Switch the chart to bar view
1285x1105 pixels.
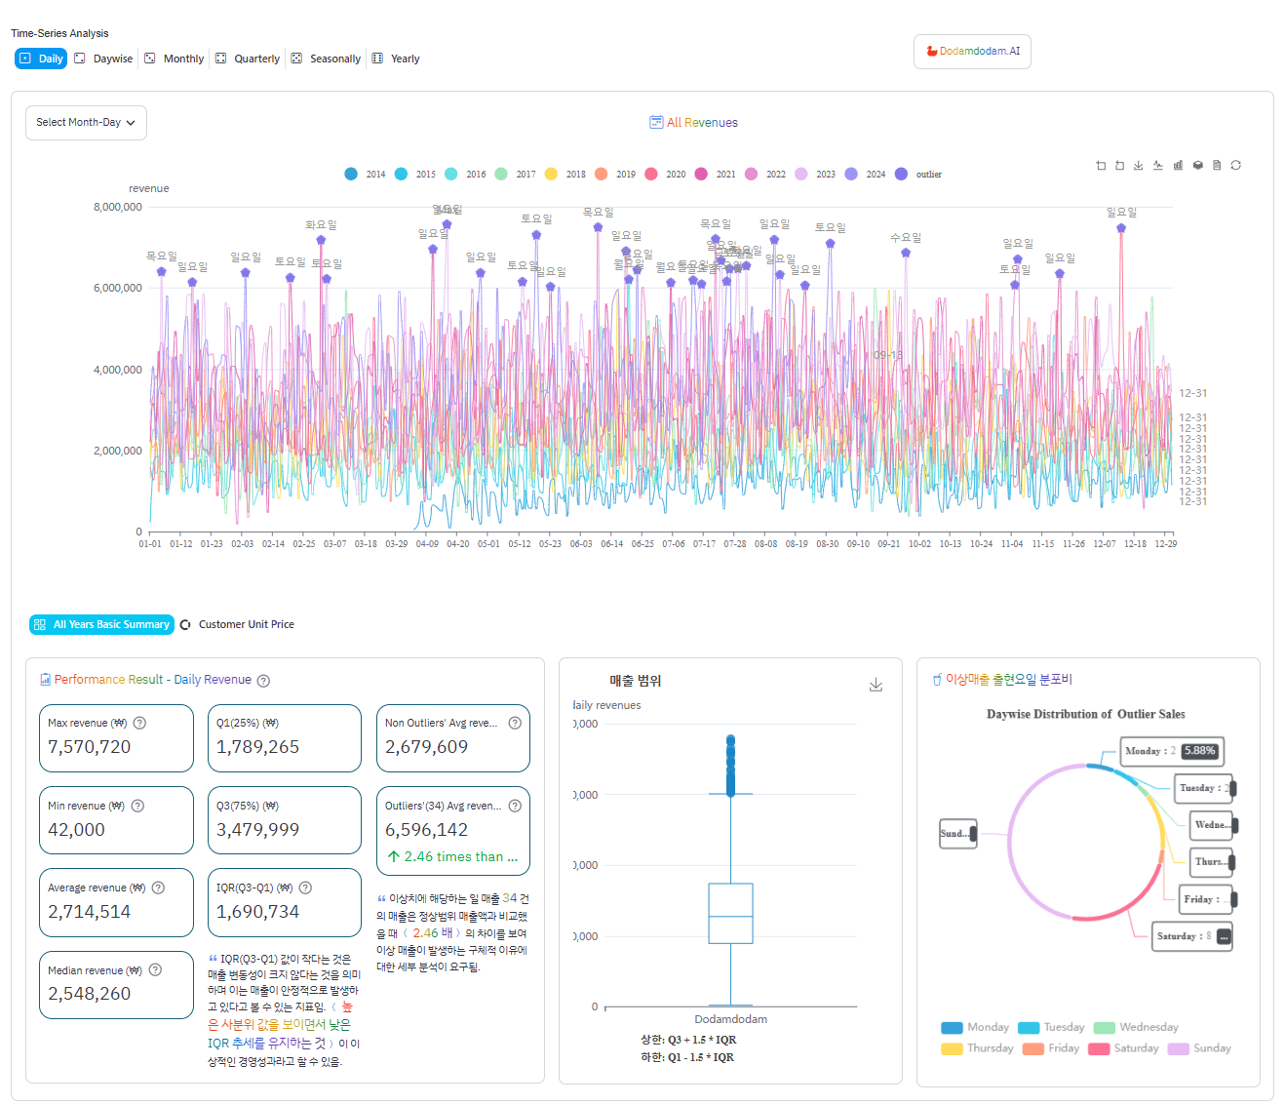pyautogui.click(x=1178, y=166)
